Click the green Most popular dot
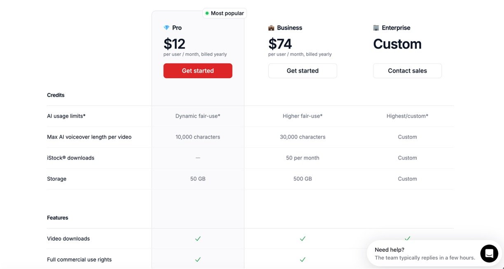 tap(207, 14)
